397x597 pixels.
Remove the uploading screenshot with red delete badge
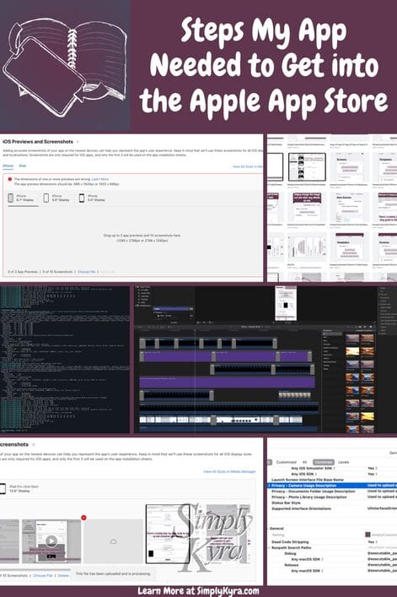[x=83, y=518]
